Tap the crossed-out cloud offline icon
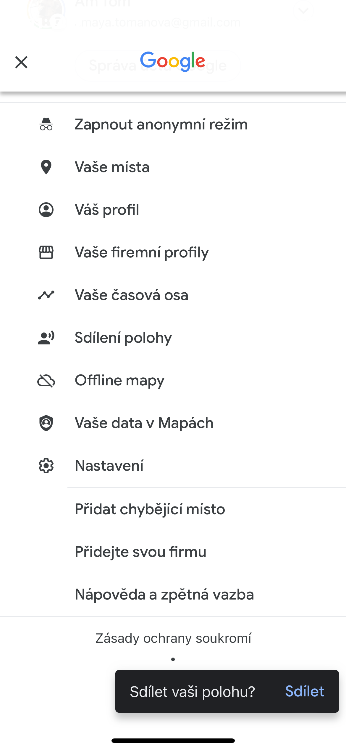The height and width of the screenshot is (750, 346). [x=46, y=381]
